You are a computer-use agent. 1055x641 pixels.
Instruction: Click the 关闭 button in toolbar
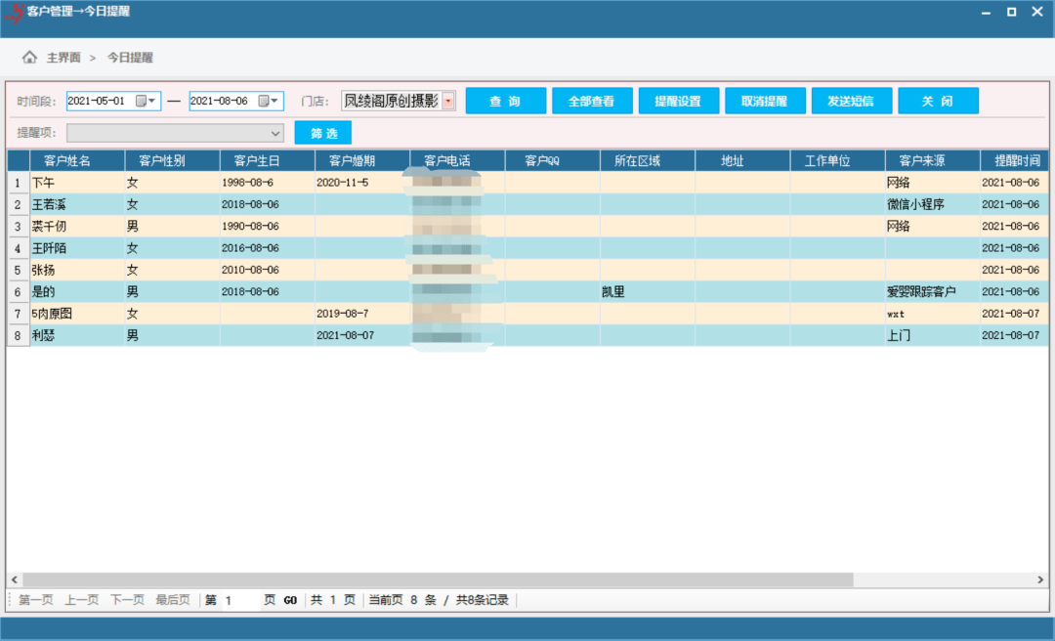point(938,101)
